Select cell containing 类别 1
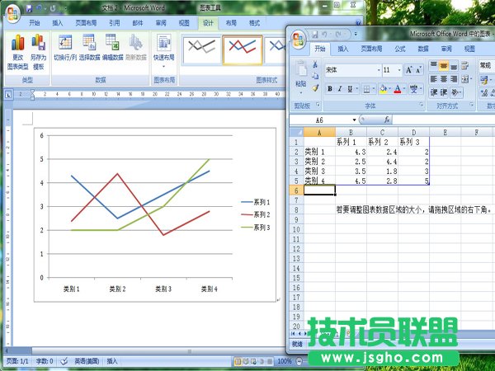 coord(319,152)
